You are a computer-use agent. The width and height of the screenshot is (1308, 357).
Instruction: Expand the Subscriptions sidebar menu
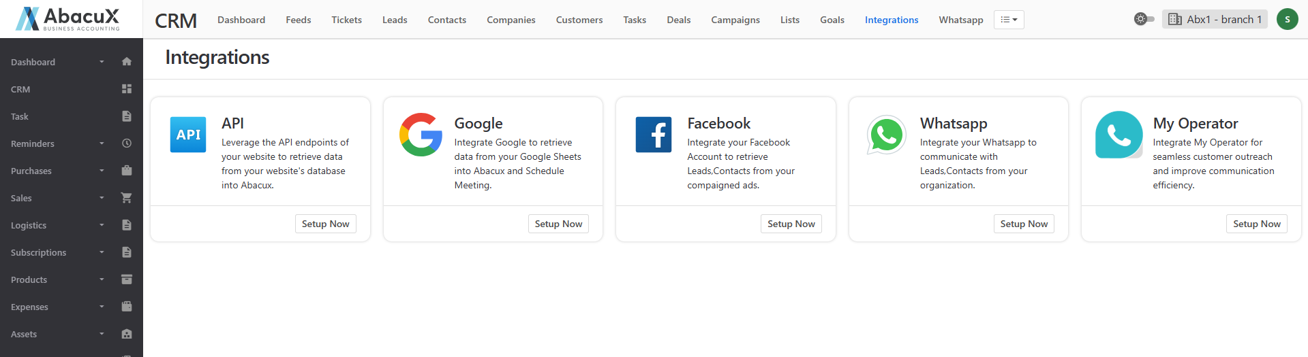[39, 252]
